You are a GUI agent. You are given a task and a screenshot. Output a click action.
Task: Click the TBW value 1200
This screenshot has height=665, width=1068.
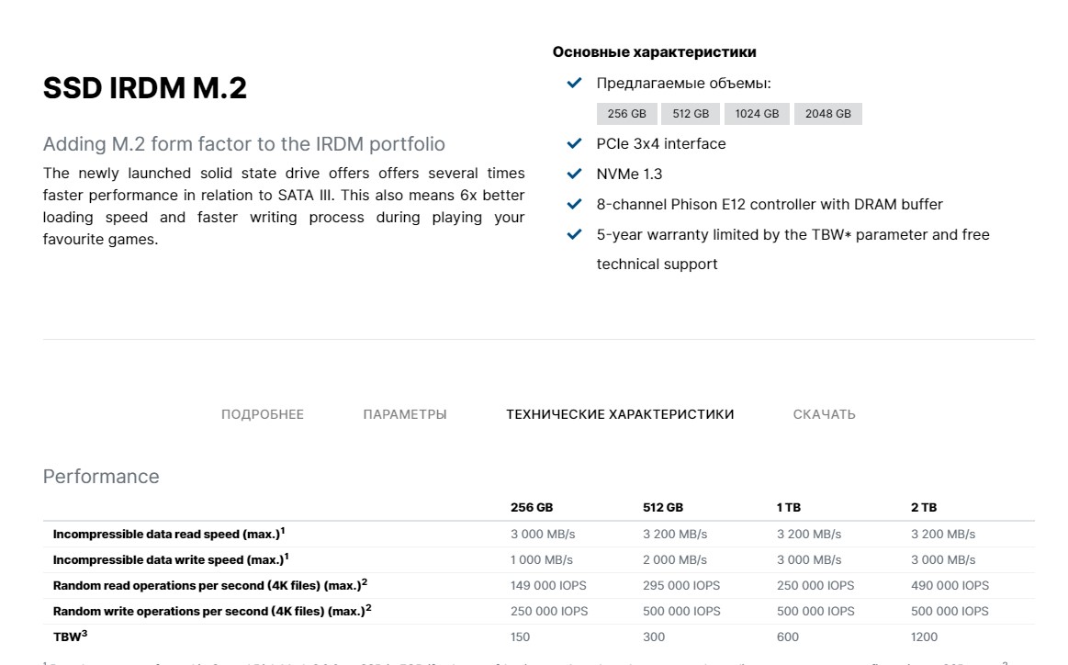coord(924,637)
